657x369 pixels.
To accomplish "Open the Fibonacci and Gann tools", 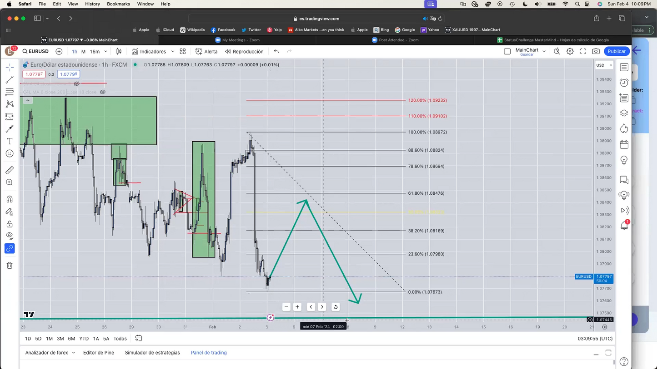I will [10, 92].
